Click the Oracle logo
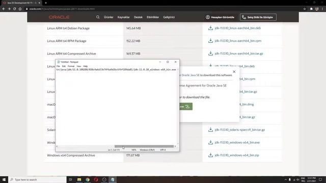 (59, 17)
